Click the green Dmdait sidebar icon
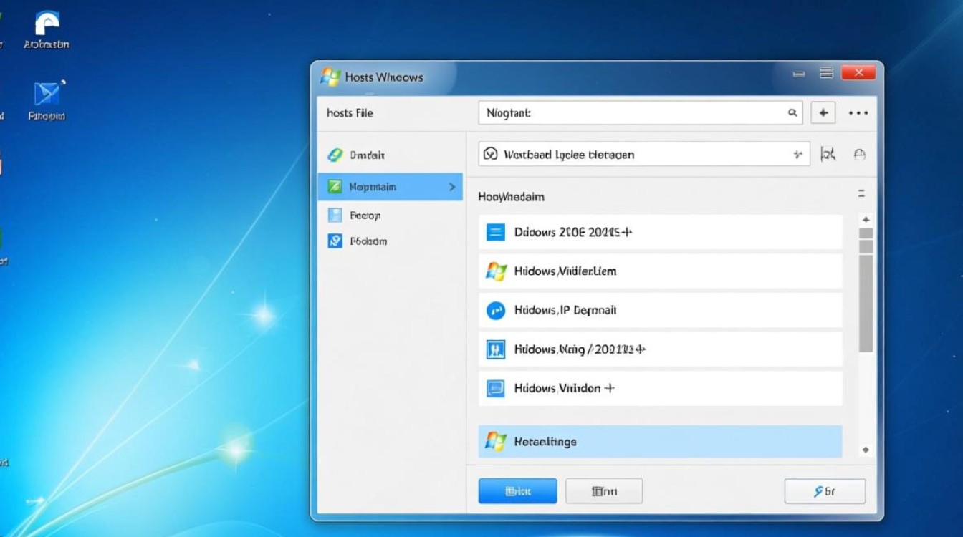Image resolution: width=963 pixels, height=537 pixels. pyautogui.click(x=335, y=155)
